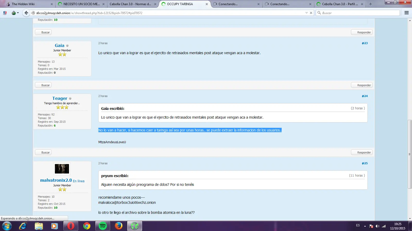The image size is (412, 231).
Task: Launch Internet Explorer from taskbar
Action: 23,226
